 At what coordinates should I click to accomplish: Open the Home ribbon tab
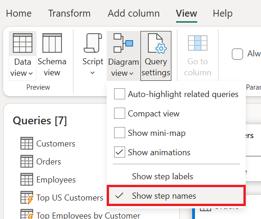click(18, 13)
